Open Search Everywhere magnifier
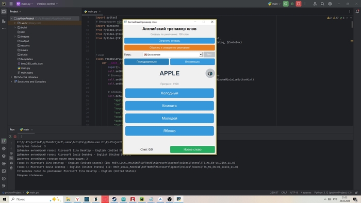This screenshot has height=203, width=361. (x=322, y=4)
